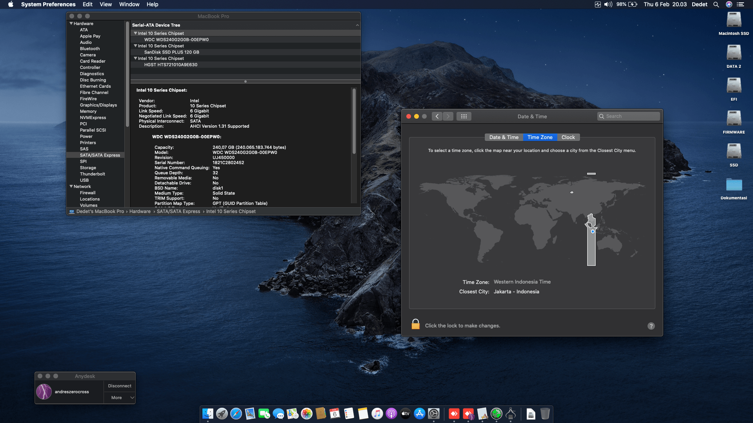
Task: Open App Store from the Dock
Action: click(420, 414)
